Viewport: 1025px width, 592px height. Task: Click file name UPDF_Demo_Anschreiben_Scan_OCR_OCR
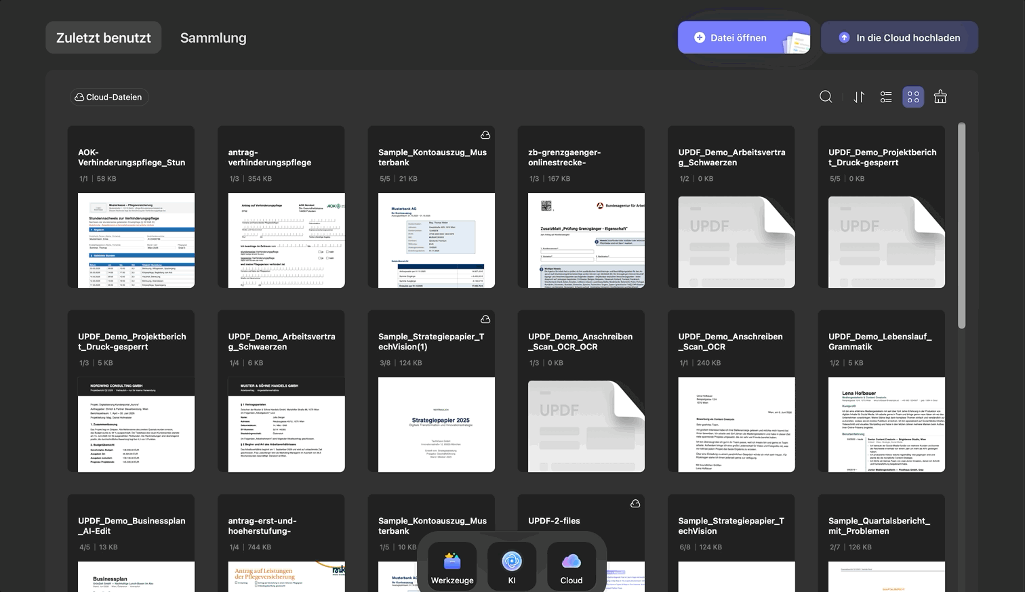(580, 341)
